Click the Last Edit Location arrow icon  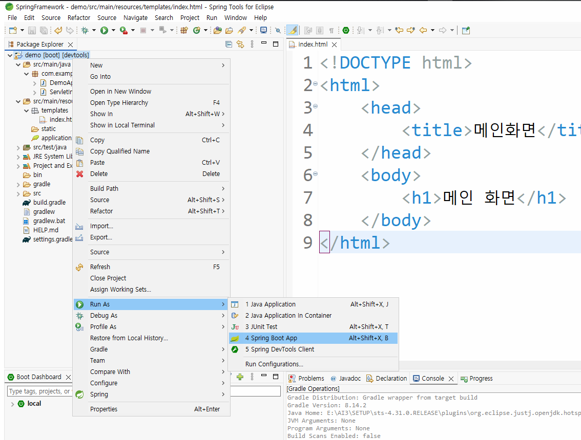(399, 30)
